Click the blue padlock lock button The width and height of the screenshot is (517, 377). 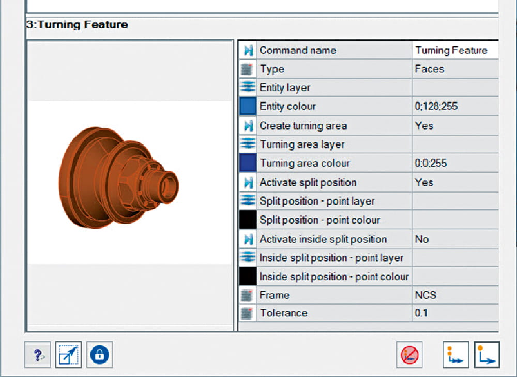point(100,355)
